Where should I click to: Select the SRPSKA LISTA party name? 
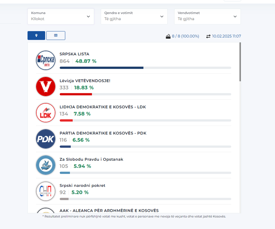[74, 54]
